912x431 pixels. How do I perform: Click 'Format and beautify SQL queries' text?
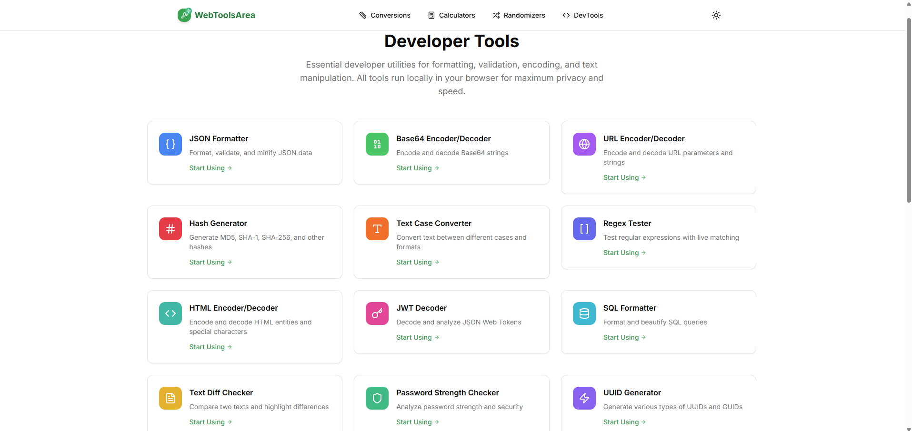click(655, 322)
